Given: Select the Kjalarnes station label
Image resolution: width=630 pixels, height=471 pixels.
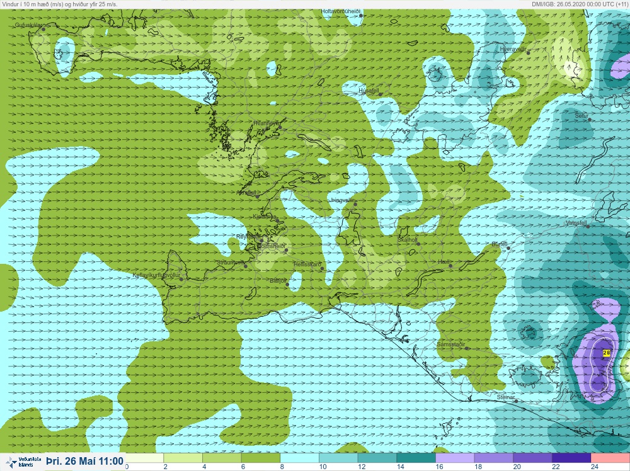Looking at the screenshot, I should [x=265, y=217].
